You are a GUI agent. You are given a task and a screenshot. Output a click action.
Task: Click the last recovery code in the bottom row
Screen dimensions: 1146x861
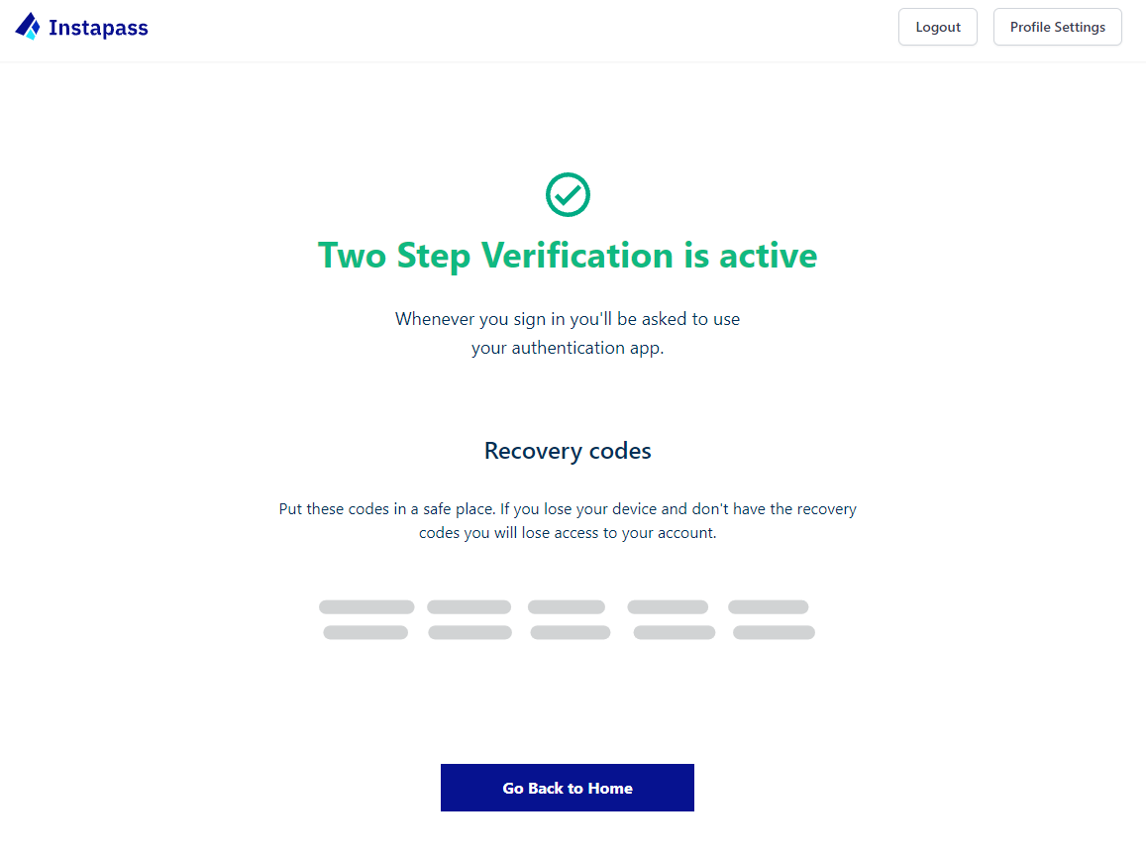tap(774, 632)
